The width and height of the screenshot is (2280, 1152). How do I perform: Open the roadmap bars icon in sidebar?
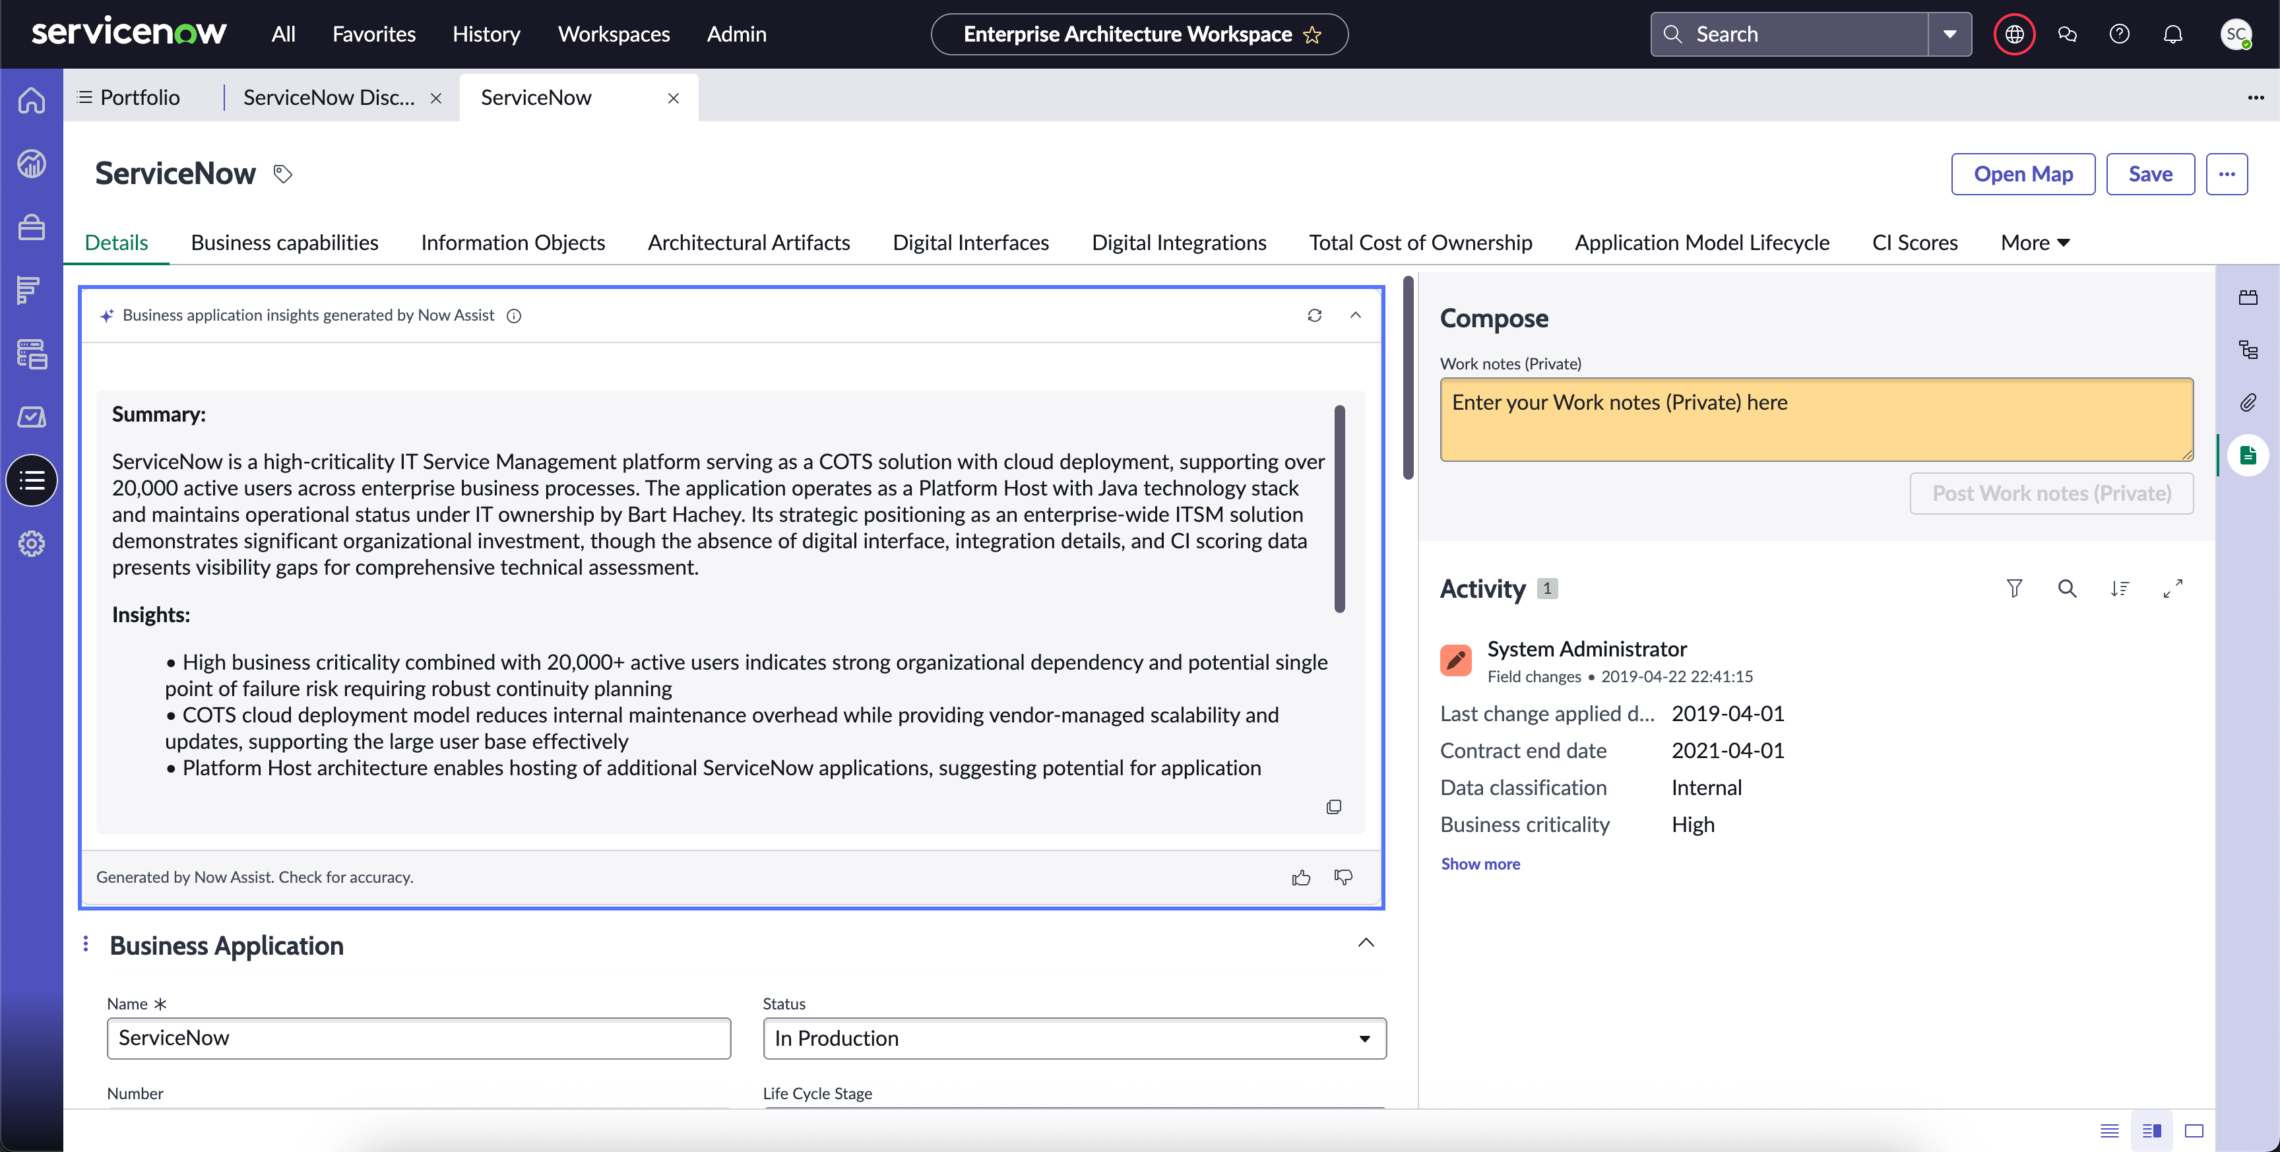click(28, 290)
